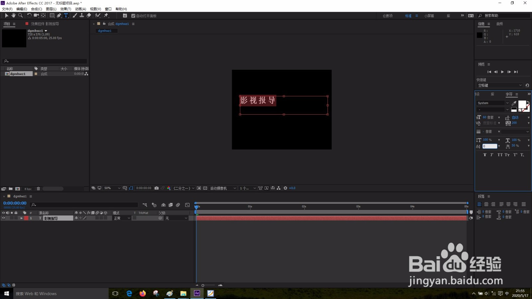532x299 pixels.
Task: Select the Pan Behind anchor point tool
Action: click(x=43, y=15)
